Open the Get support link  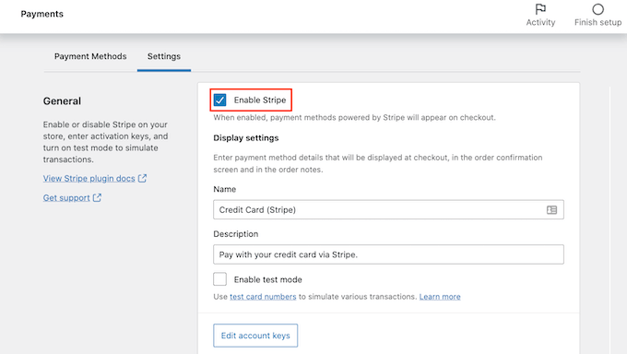(x=66, y=197)
